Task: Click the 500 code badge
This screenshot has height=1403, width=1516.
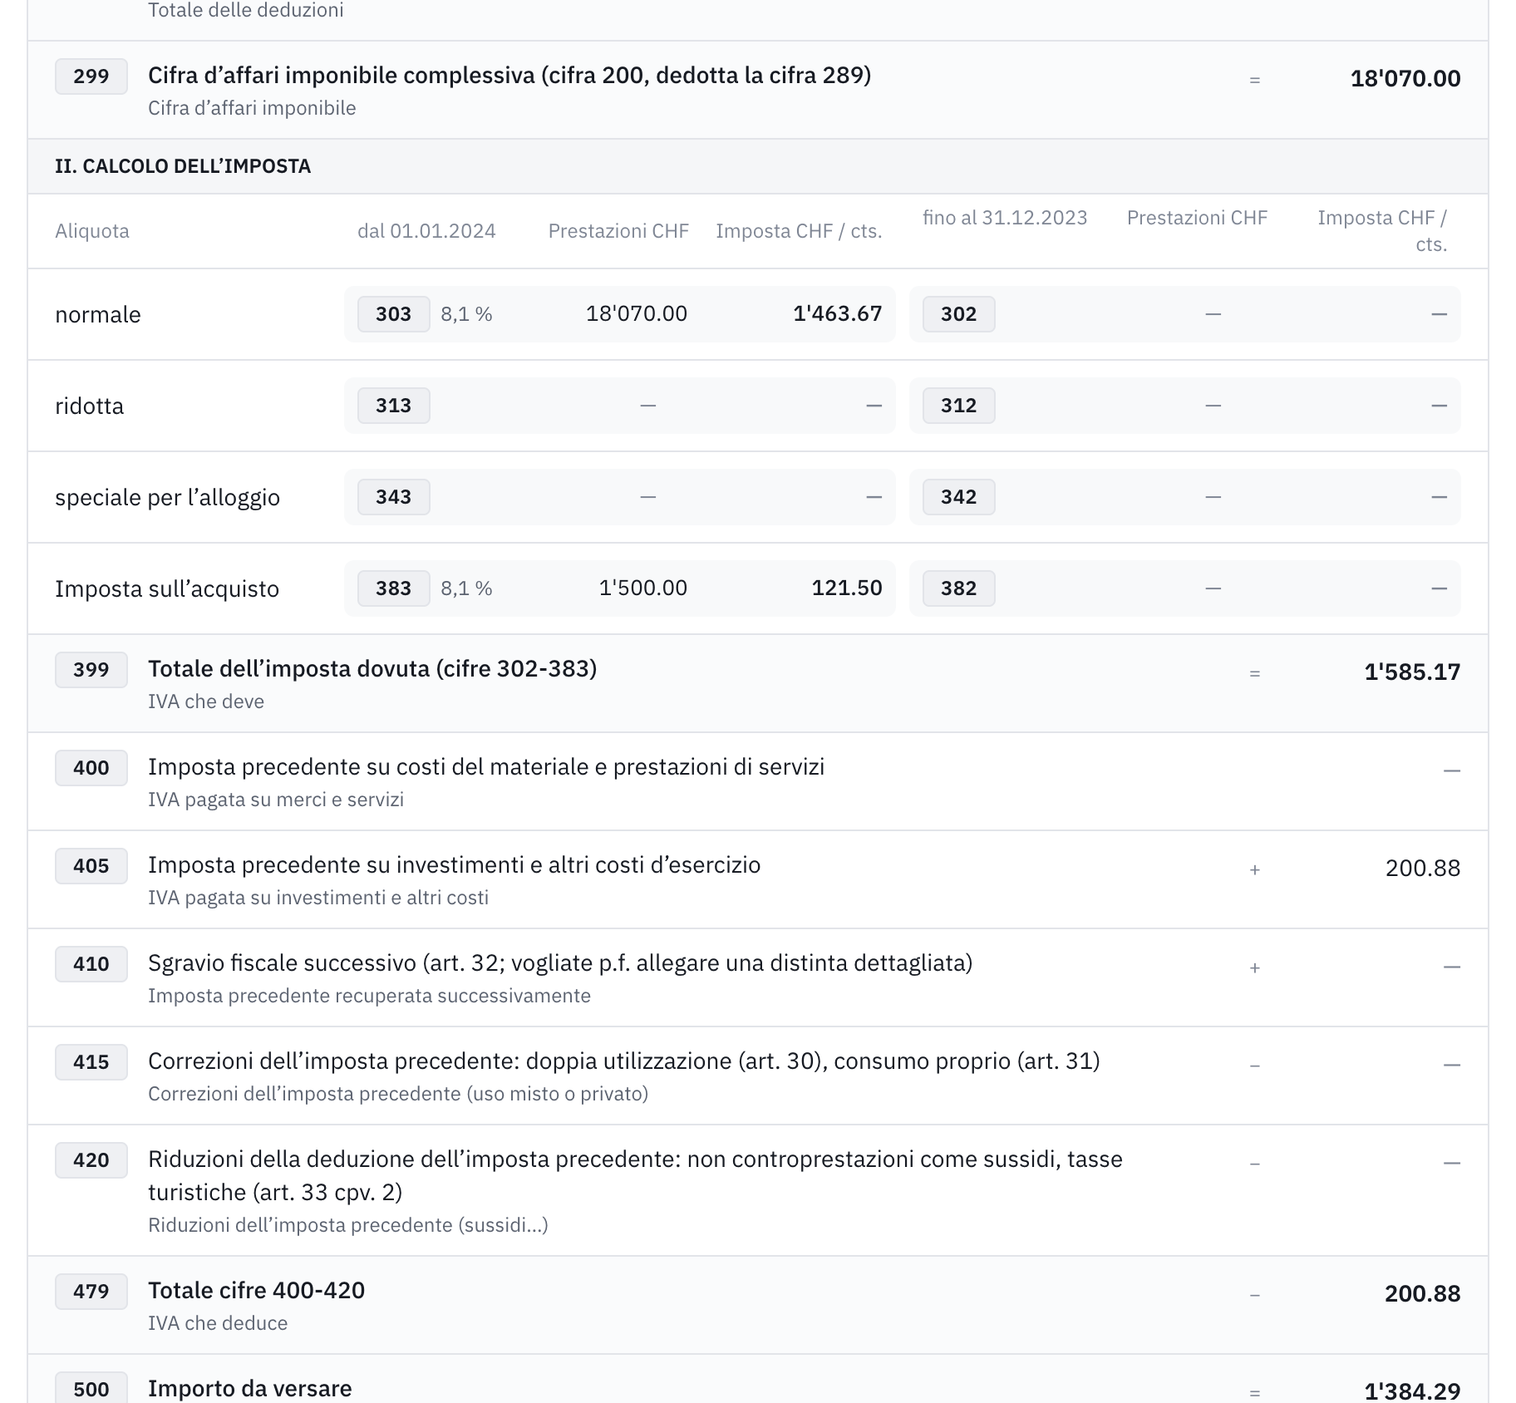Action: (x=91, y=1388)
